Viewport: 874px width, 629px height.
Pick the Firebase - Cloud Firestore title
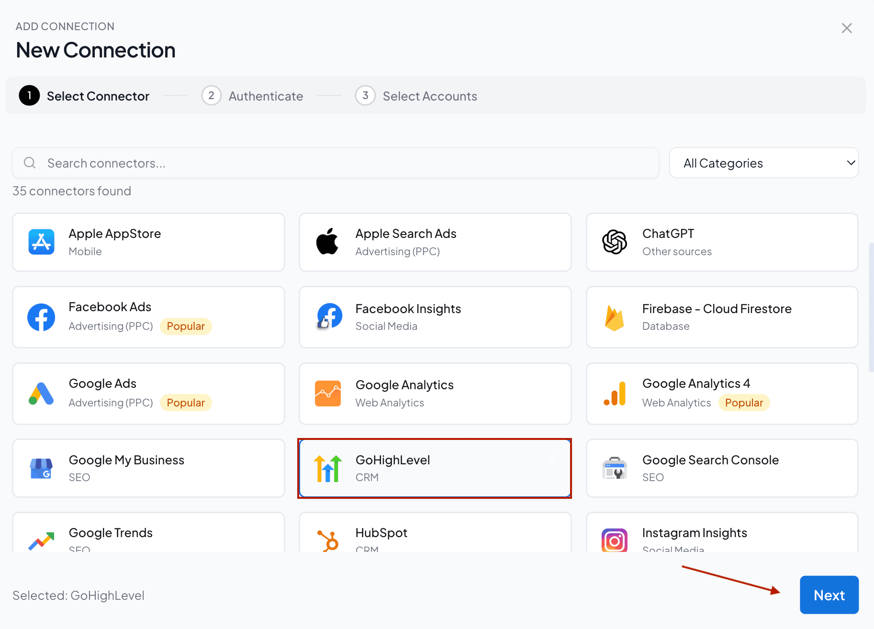(x=717, y=309)
